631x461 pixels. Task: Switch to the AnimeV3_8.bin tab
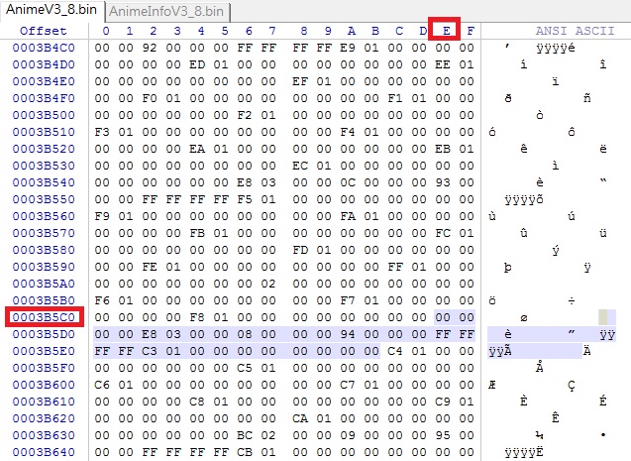pos(50,11)
